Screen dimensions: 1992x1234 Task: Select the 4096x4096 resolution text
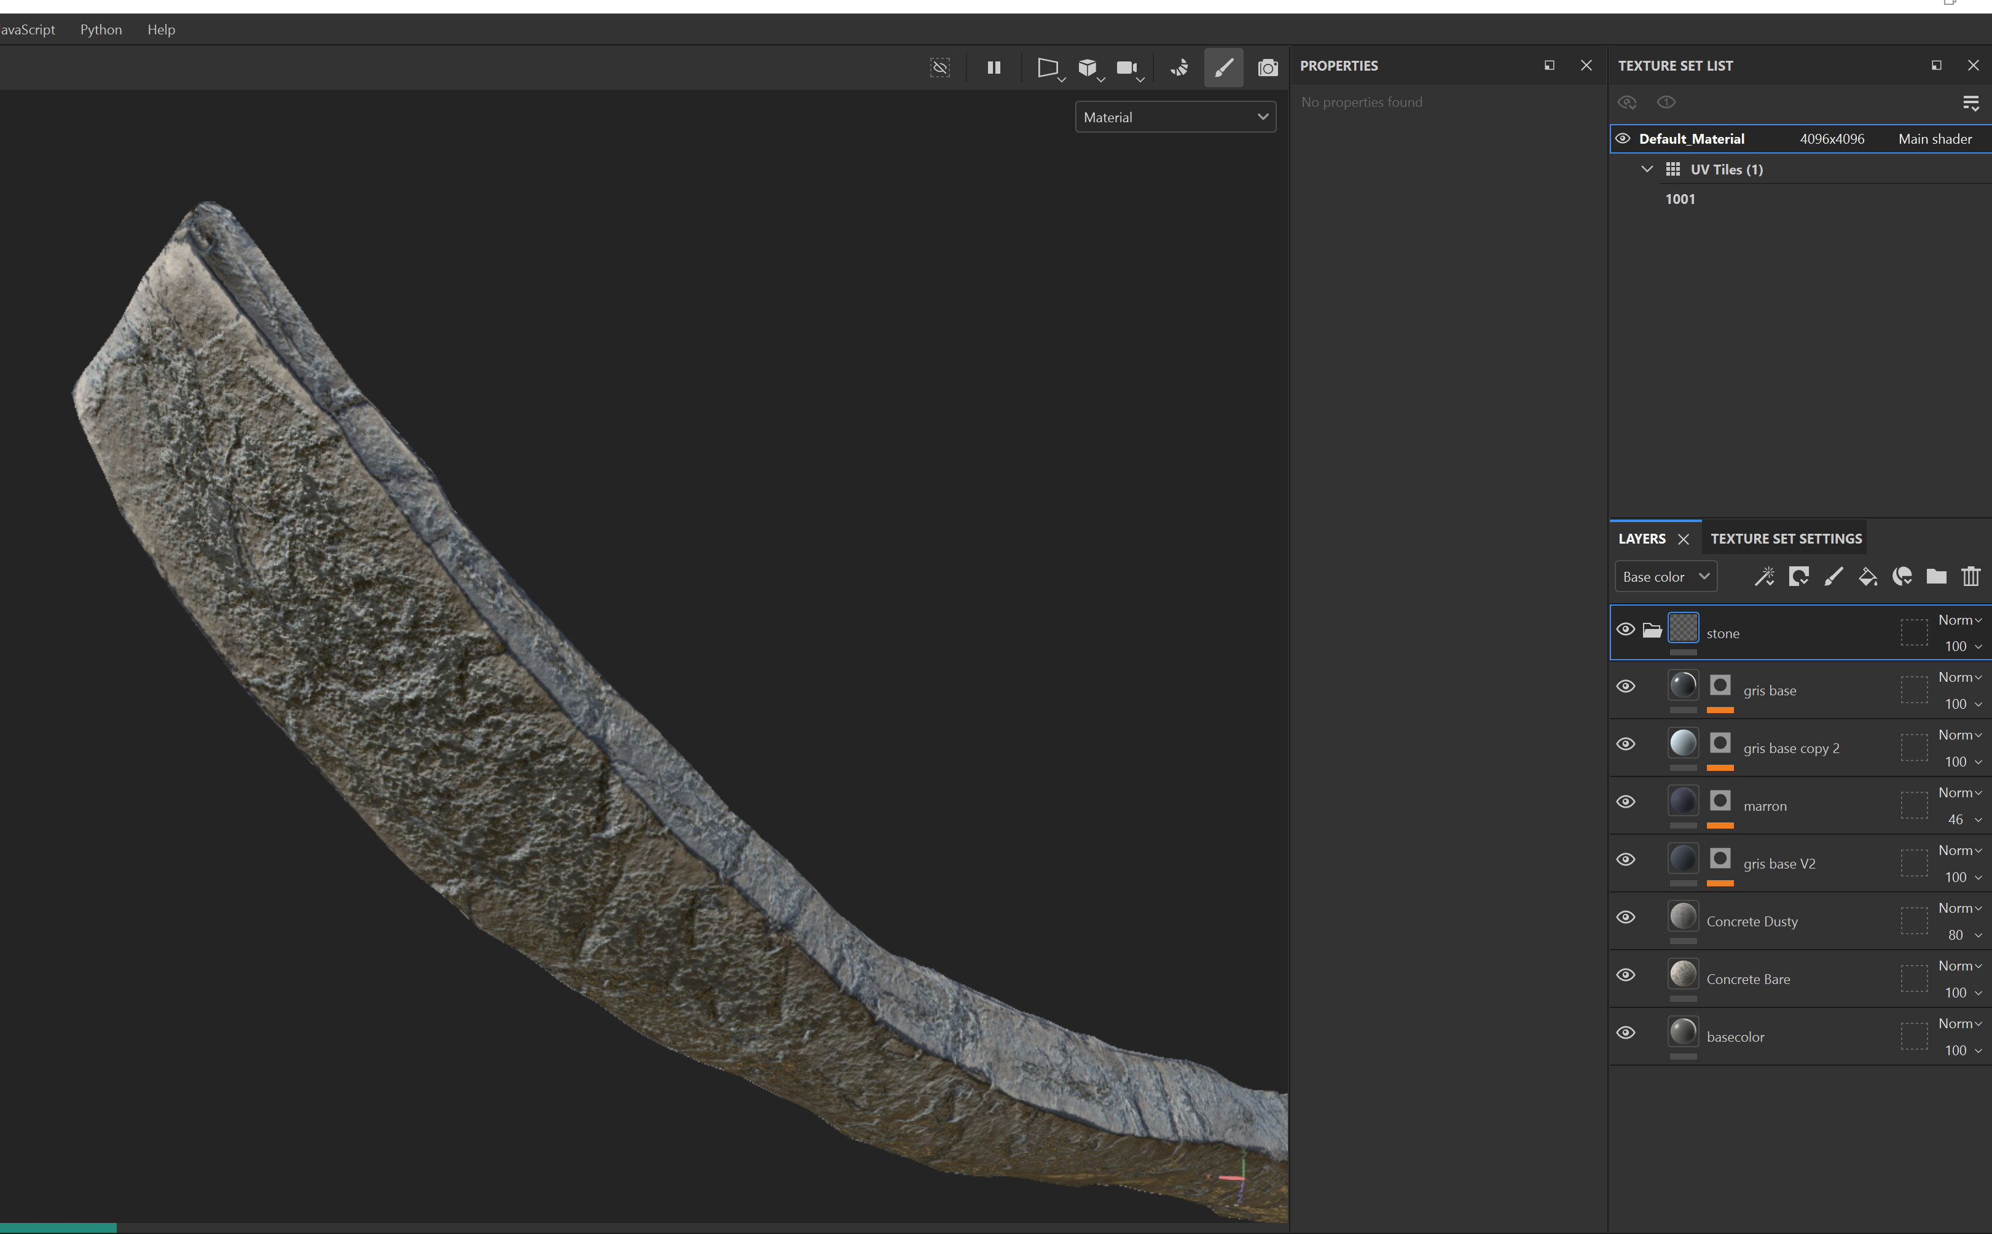pos(1831,139)
